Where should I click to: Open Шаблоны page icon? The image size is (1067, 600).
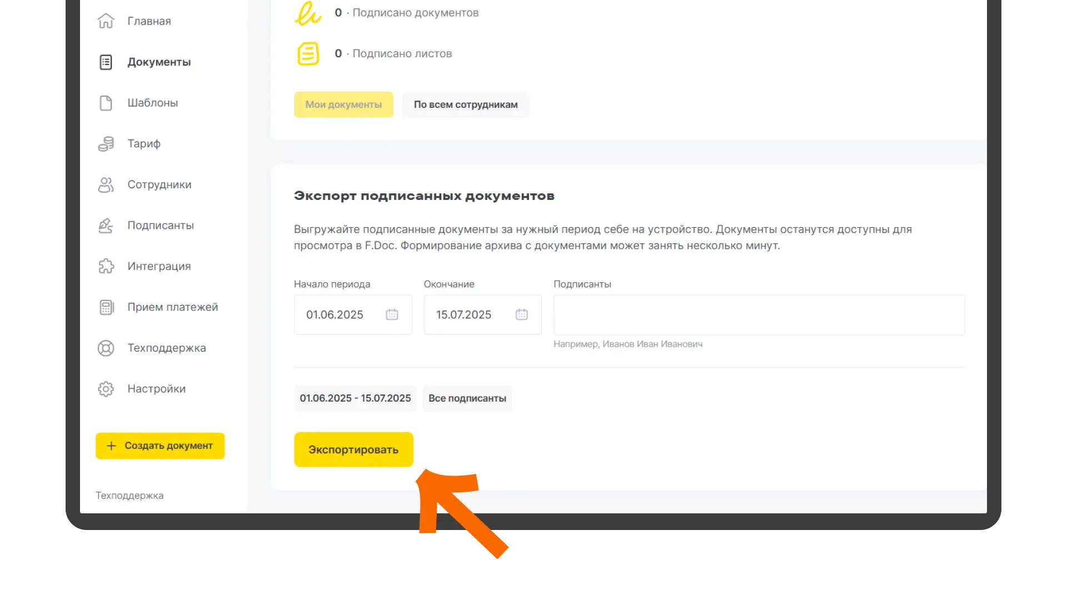coord(106,103)
